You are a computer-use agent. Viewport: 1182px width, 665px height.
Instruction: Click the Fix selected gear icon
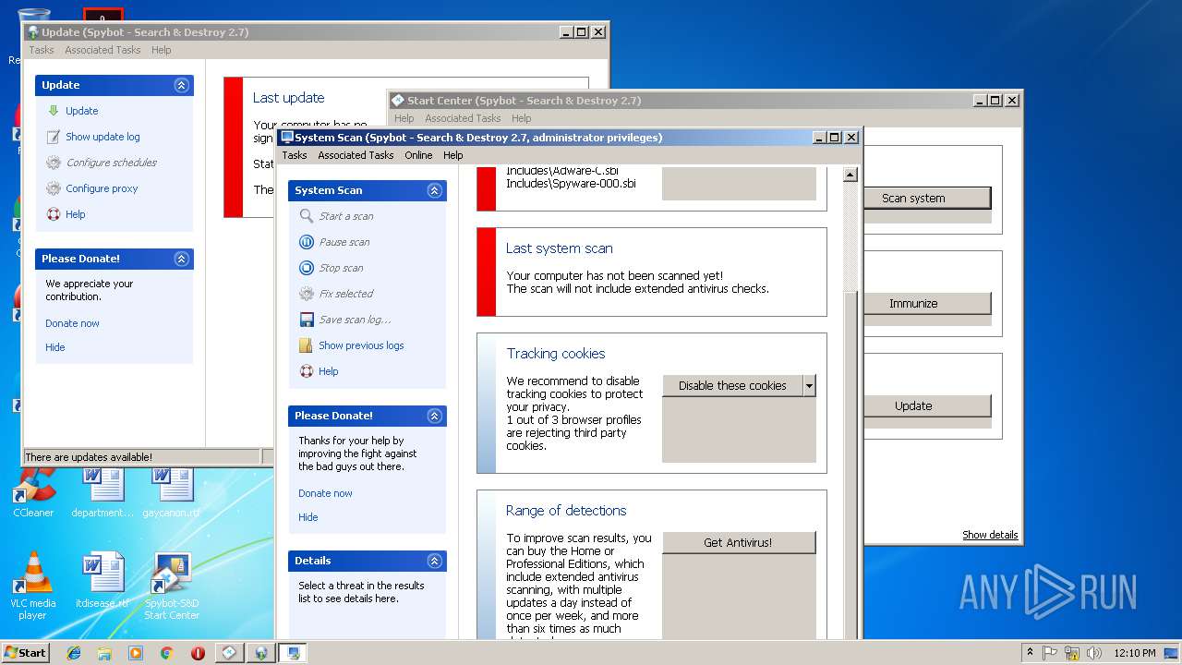tap(307, 294)
